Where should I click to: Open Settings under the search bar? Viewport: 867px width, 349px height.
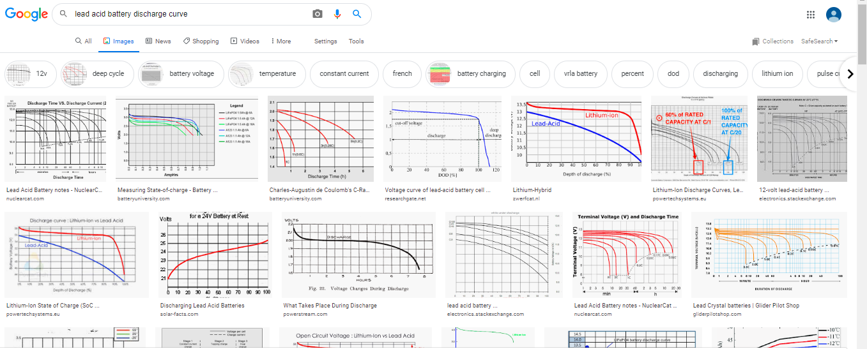tap(325, 41)
